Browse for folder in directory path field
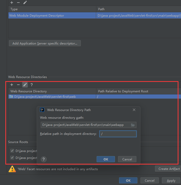The width and height of the screenshot is (181, 185). click(133, 125)
